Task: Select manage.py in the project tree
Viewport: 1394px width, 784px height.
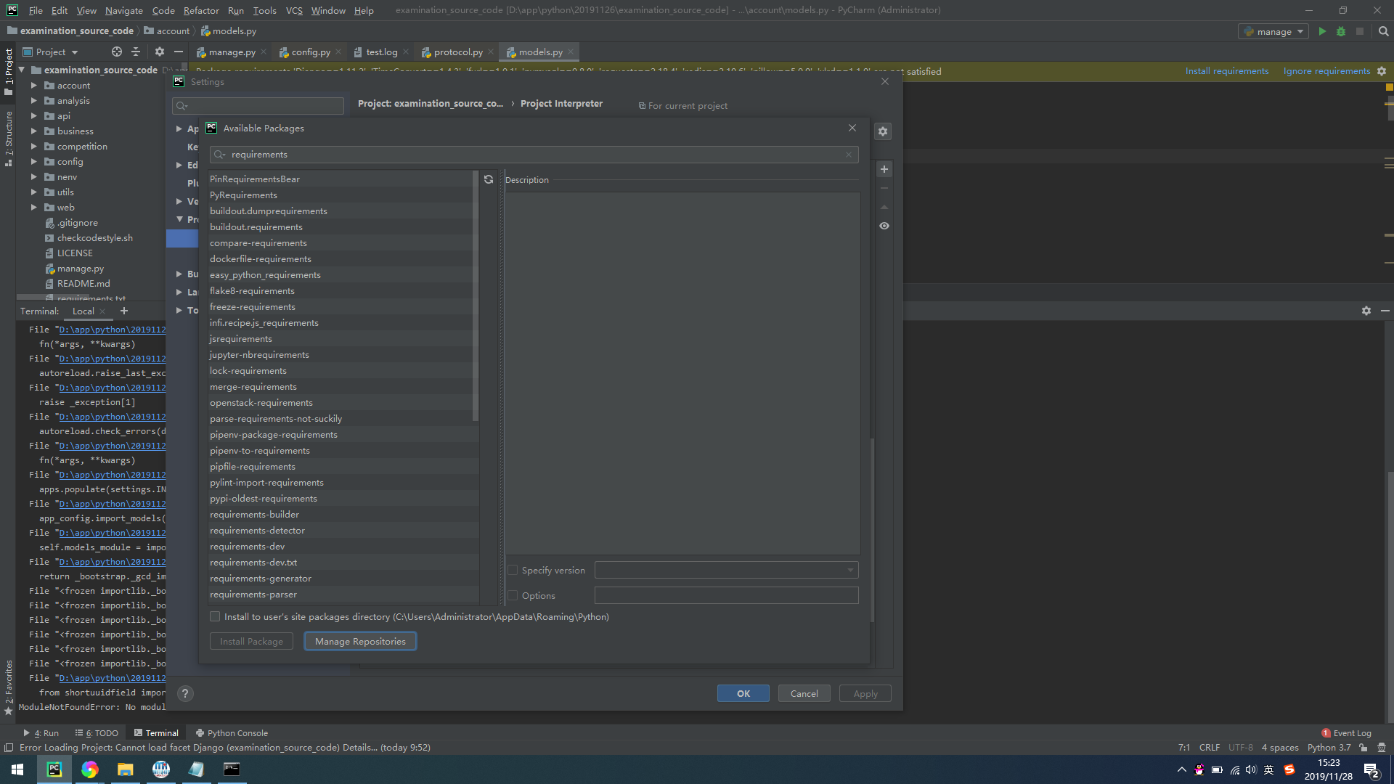Action: (80, 269)
